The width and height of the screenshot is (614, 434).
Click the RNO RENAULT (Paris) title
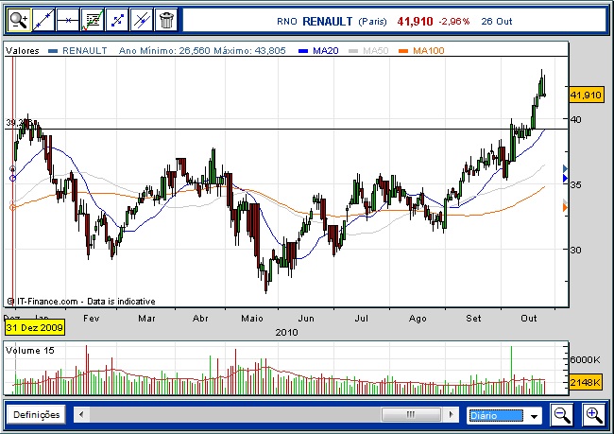pos(332,21)
